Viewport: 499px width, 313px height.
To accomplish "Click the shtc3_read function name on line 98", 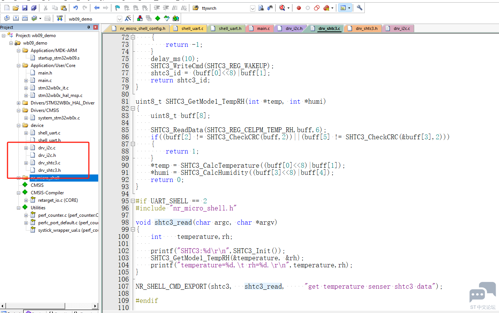I will point(173,222).
